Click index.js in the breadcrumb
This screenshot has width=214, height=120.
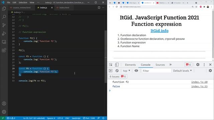click(x=17, y=12)
